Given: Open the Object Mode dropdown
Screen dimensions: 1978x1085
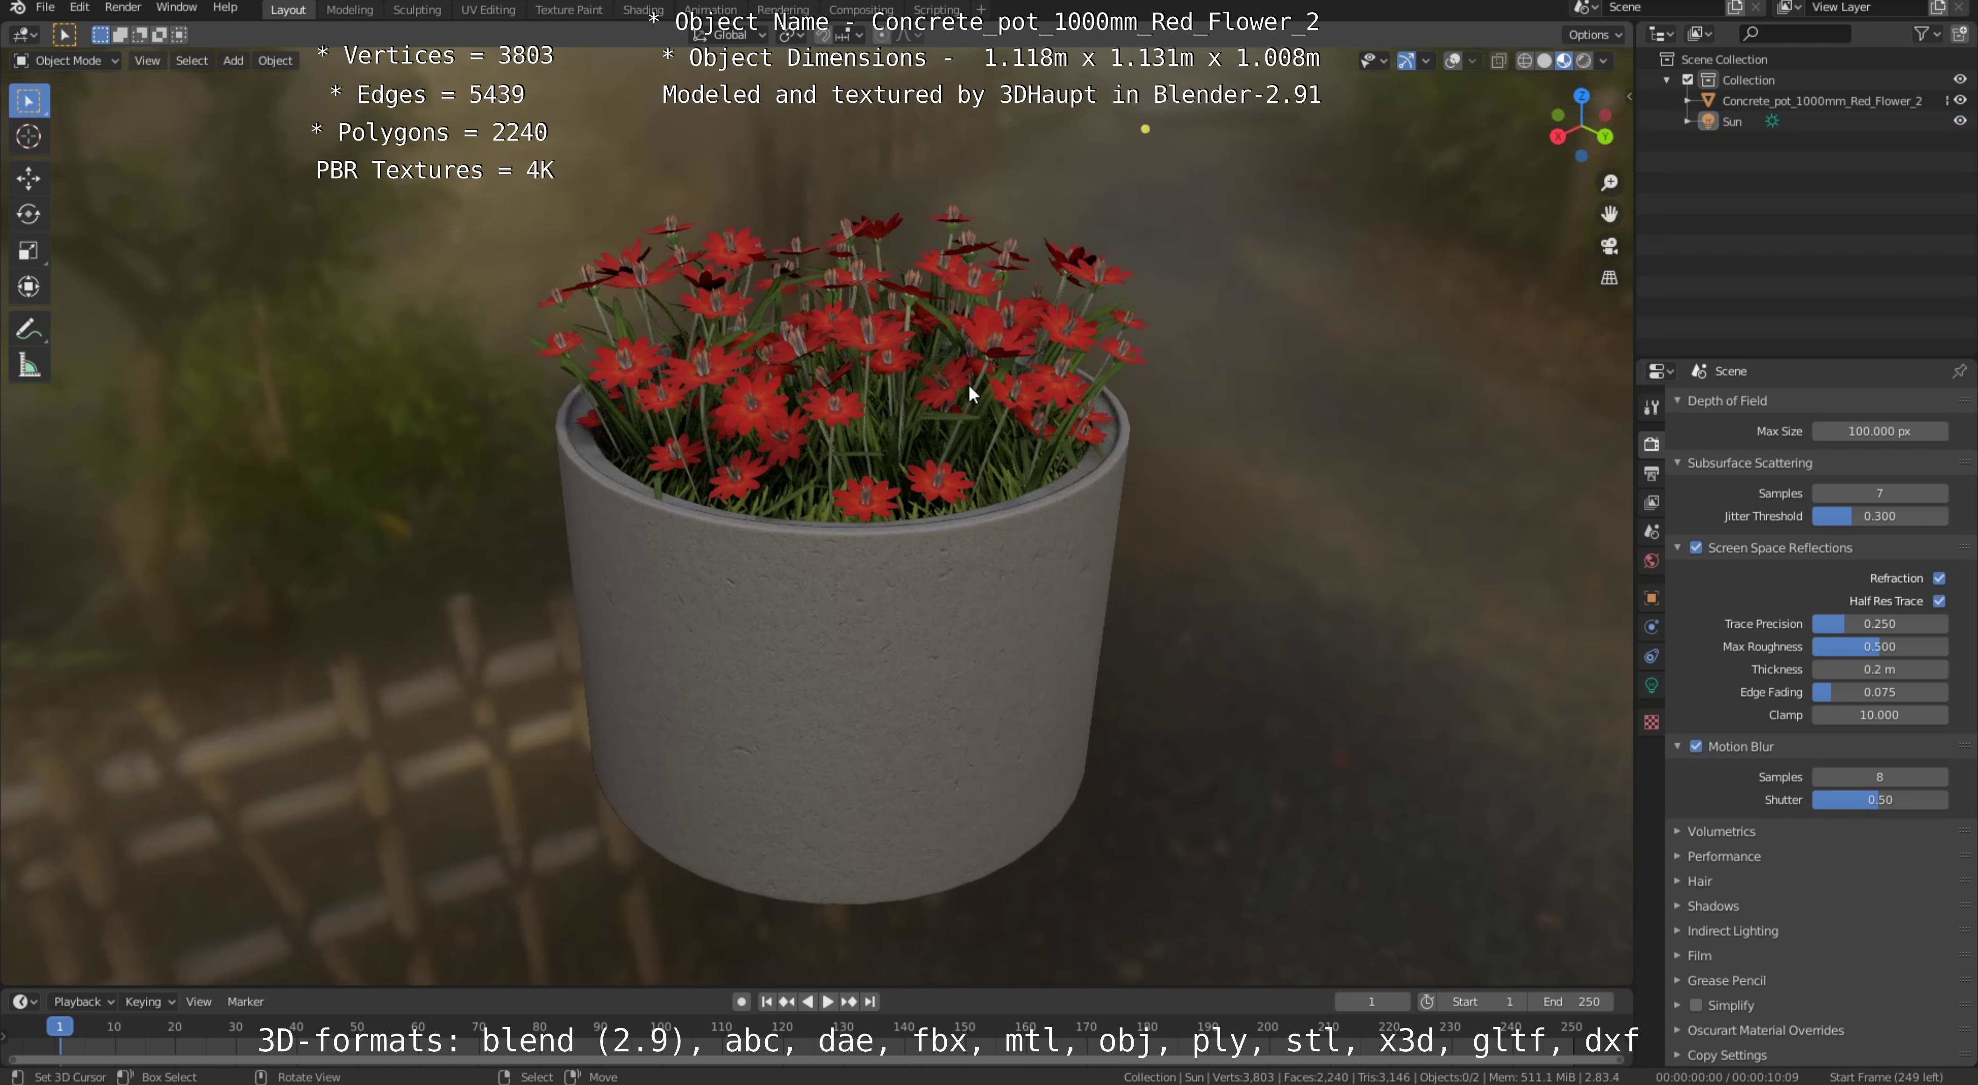Looking at the screenshot, I should point(67,61).
